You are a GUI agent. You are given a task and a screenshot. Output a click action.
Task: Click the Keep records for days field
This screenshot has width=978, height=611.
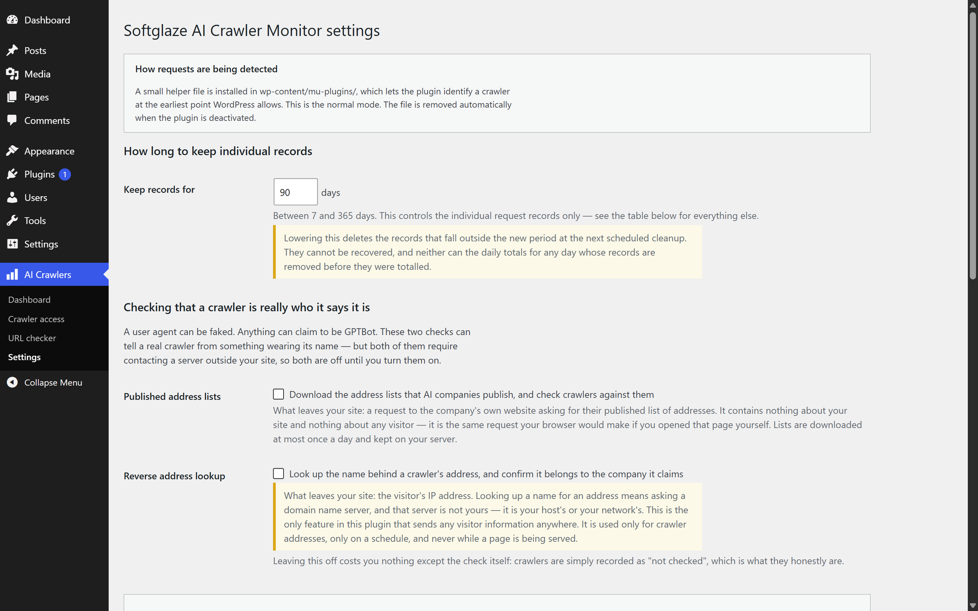tap(295, 192)
